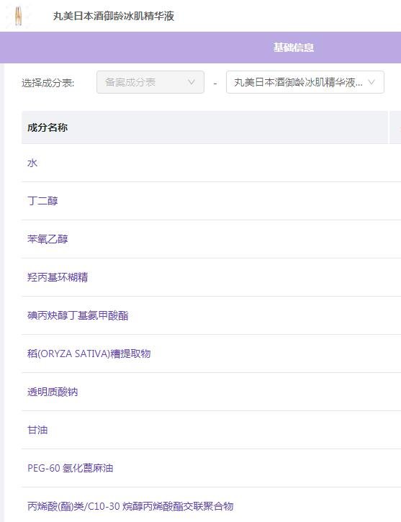The width and height of the screenshot is (401, 522).
Task: Click the chevron arrow of product dropdown
Action: (371, 82)
